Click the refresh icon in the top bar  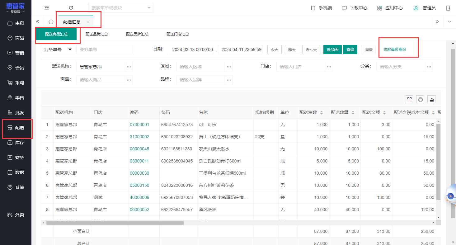tap(71, 8)
